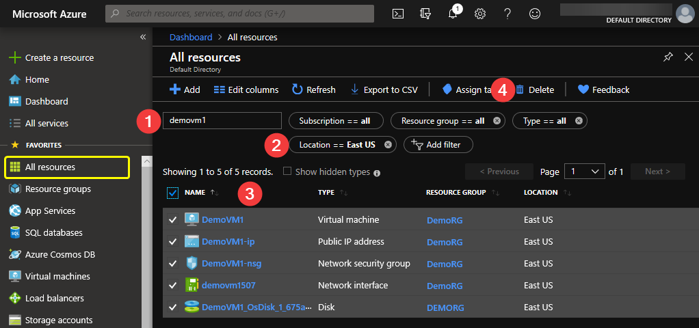The image size is (699, 328).
Task: Open the feedback smiley icon
Action: (534, 14)
